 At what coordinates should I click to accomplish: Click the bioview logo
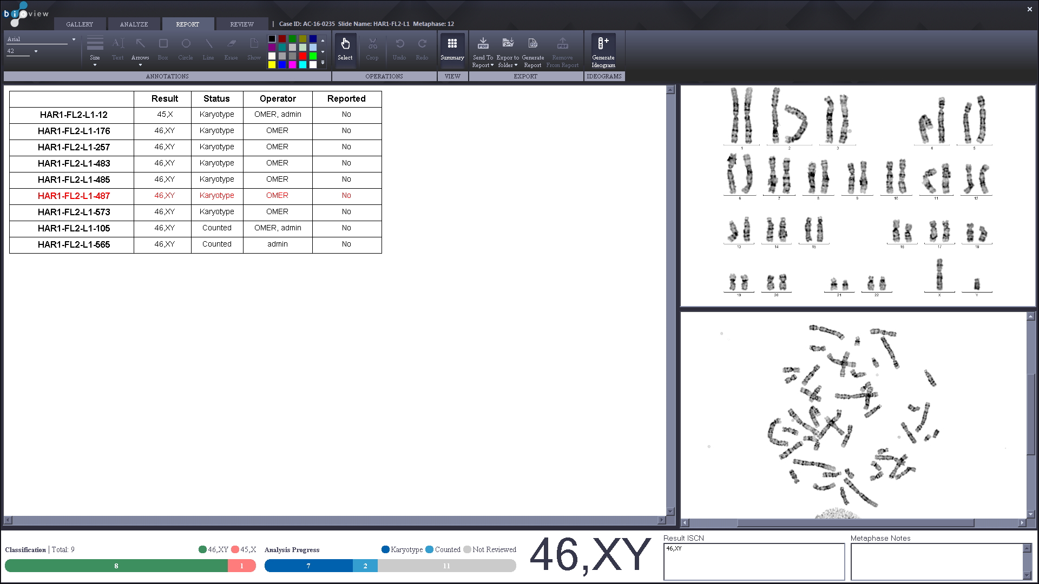(x=26, y=14)
